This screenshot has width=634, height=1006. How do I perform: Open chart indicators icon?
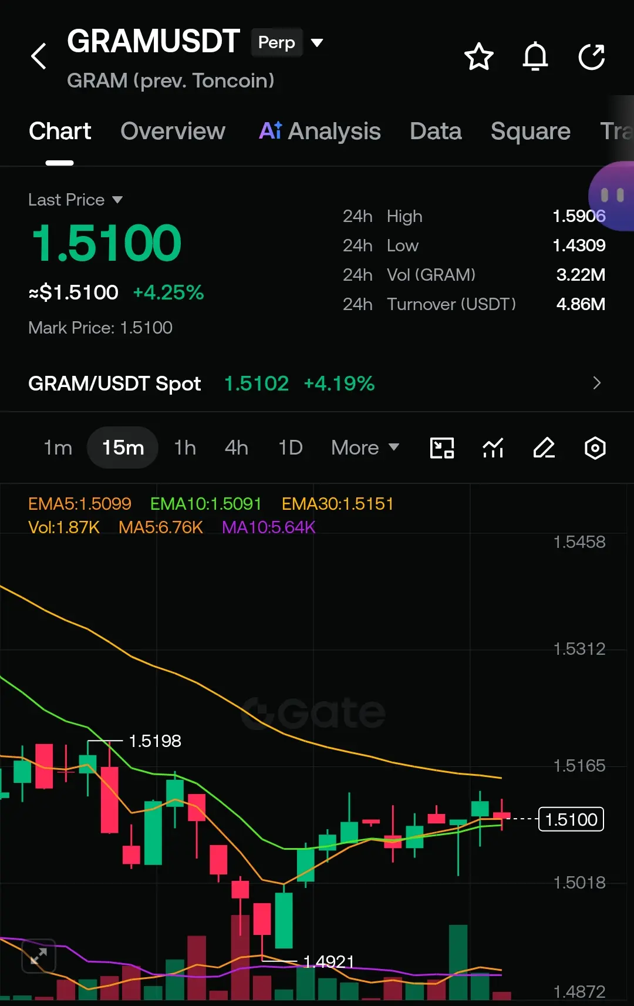click(493, 448)
